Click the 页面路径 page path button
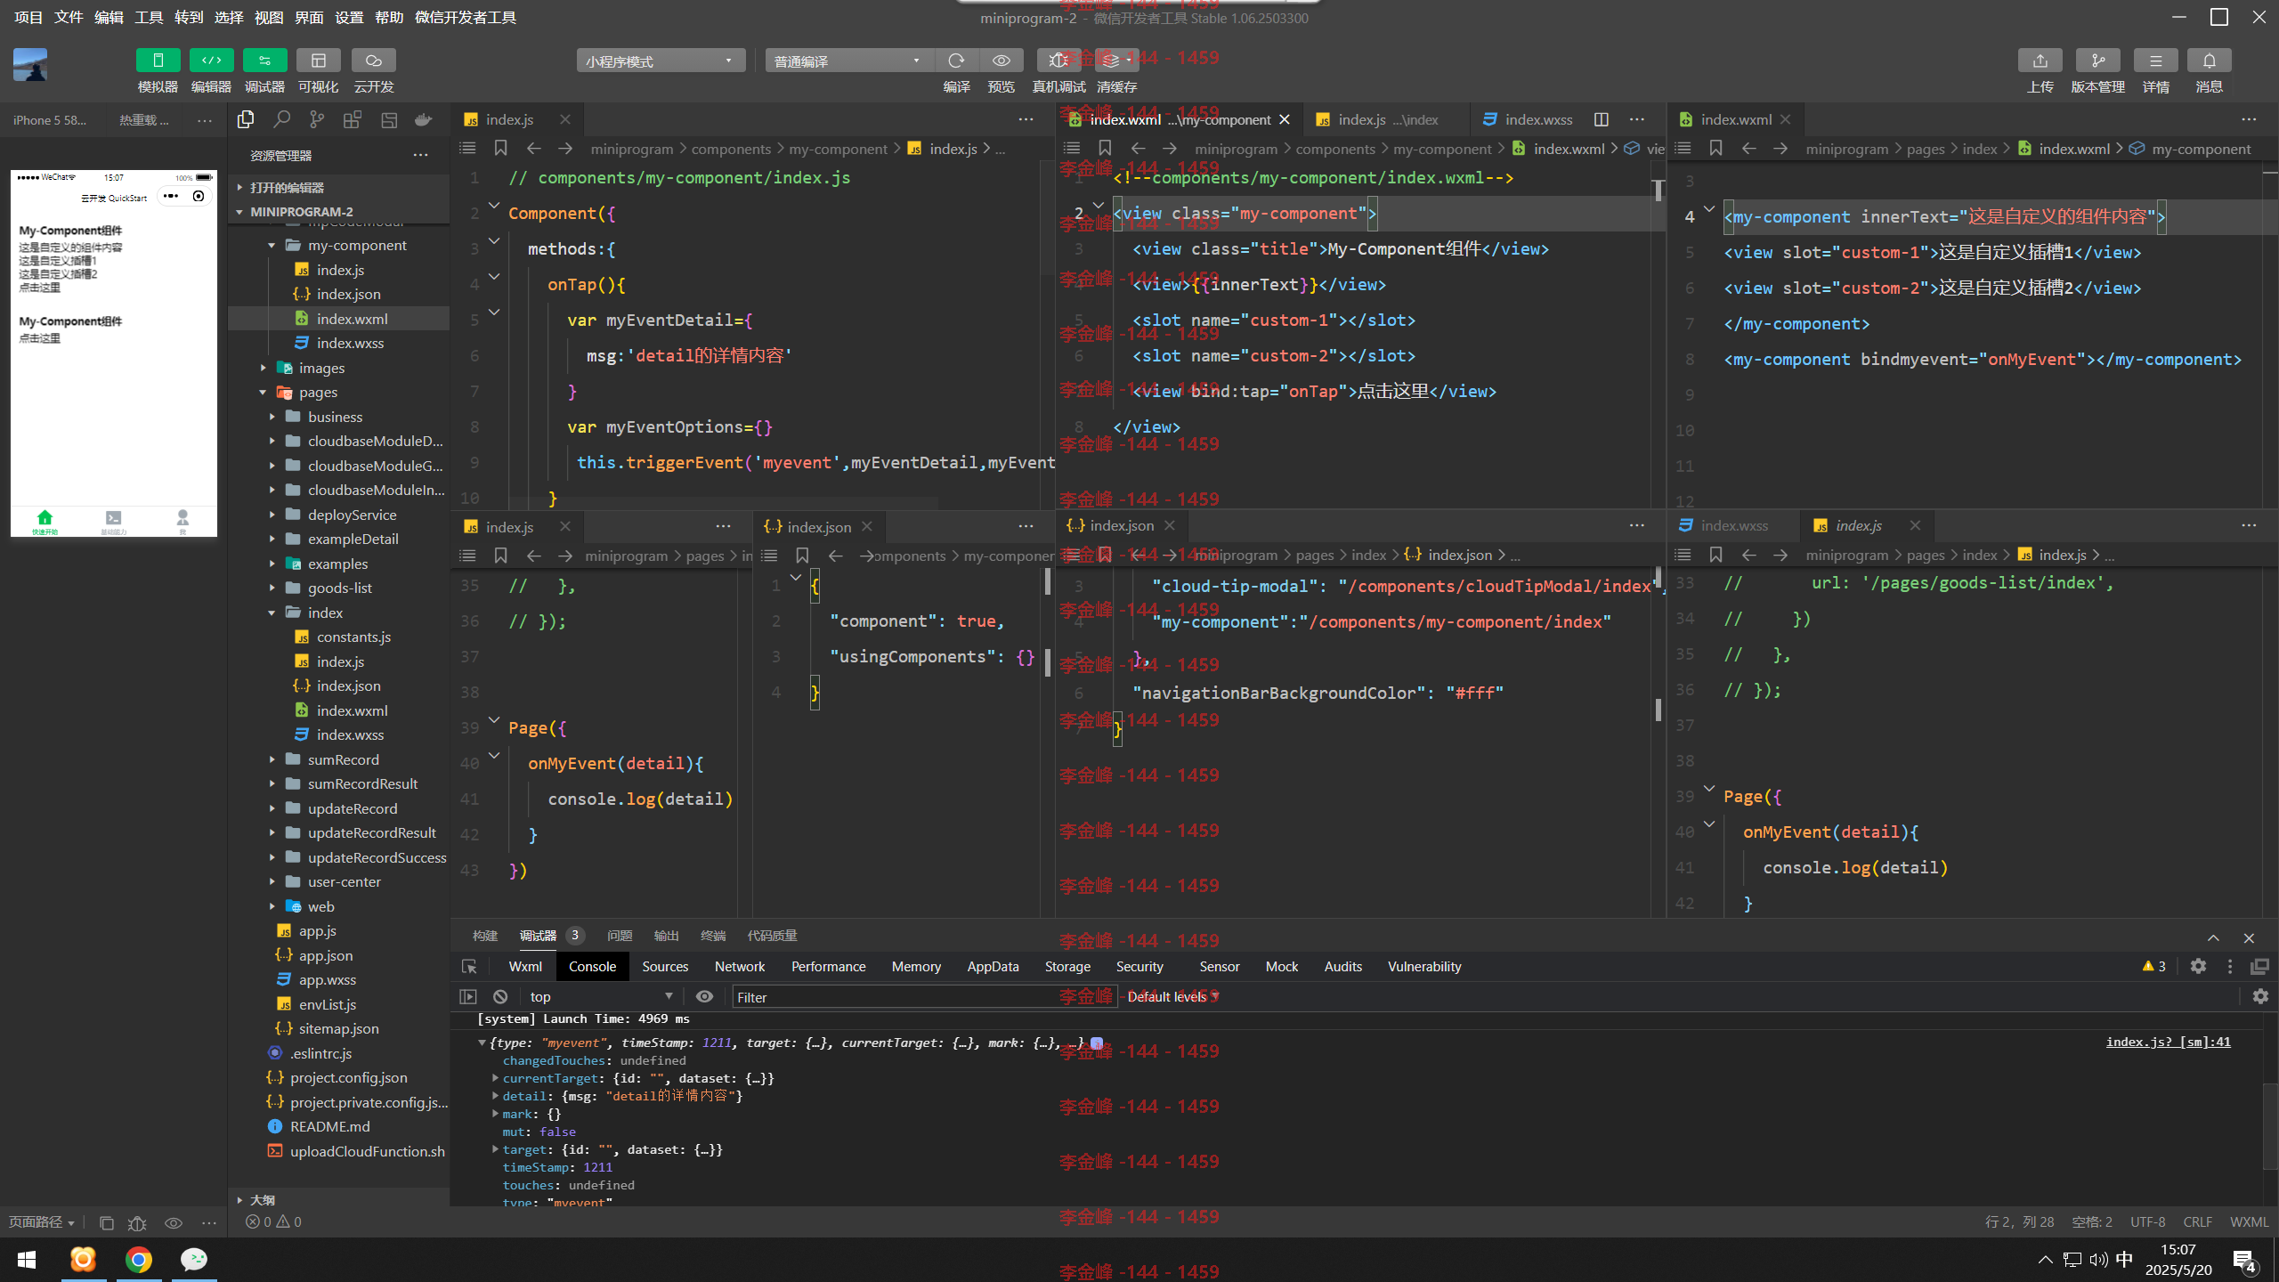The height and width of the screenshot is (1282, 2279). (41, 1222)
